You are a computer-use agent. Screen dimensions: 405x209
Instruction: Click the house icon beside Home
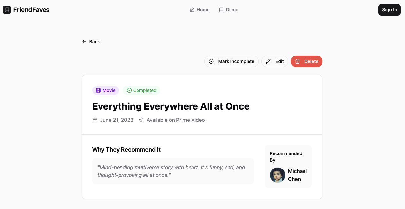[192, 10]
